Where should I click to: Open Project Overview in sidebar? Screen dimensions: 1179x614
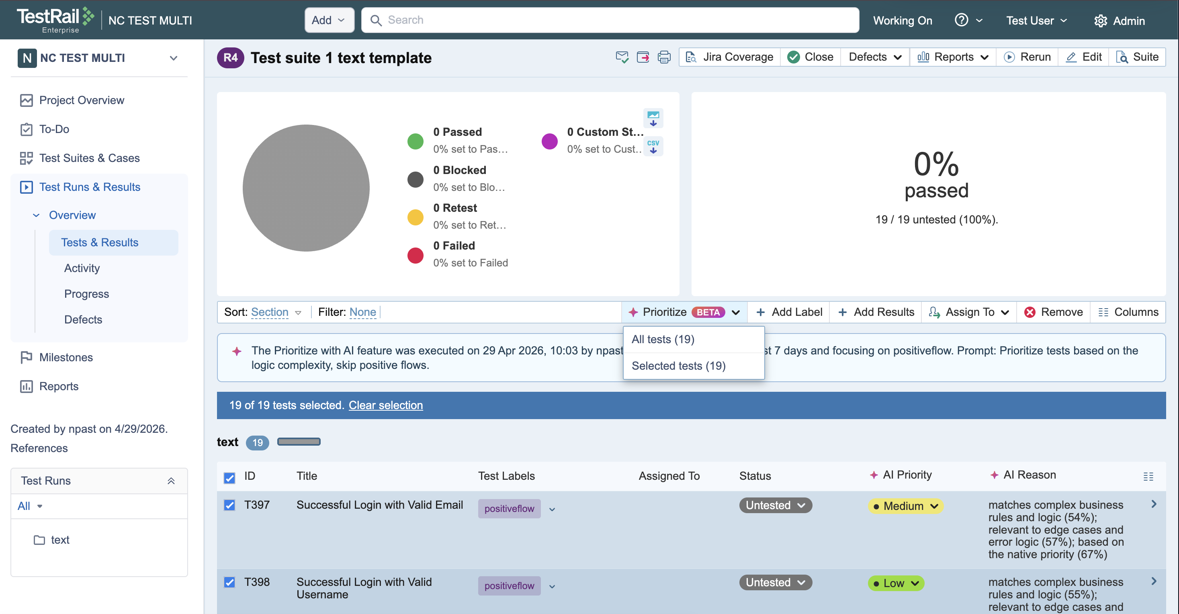pyautogui.click(x=82, y=100)
